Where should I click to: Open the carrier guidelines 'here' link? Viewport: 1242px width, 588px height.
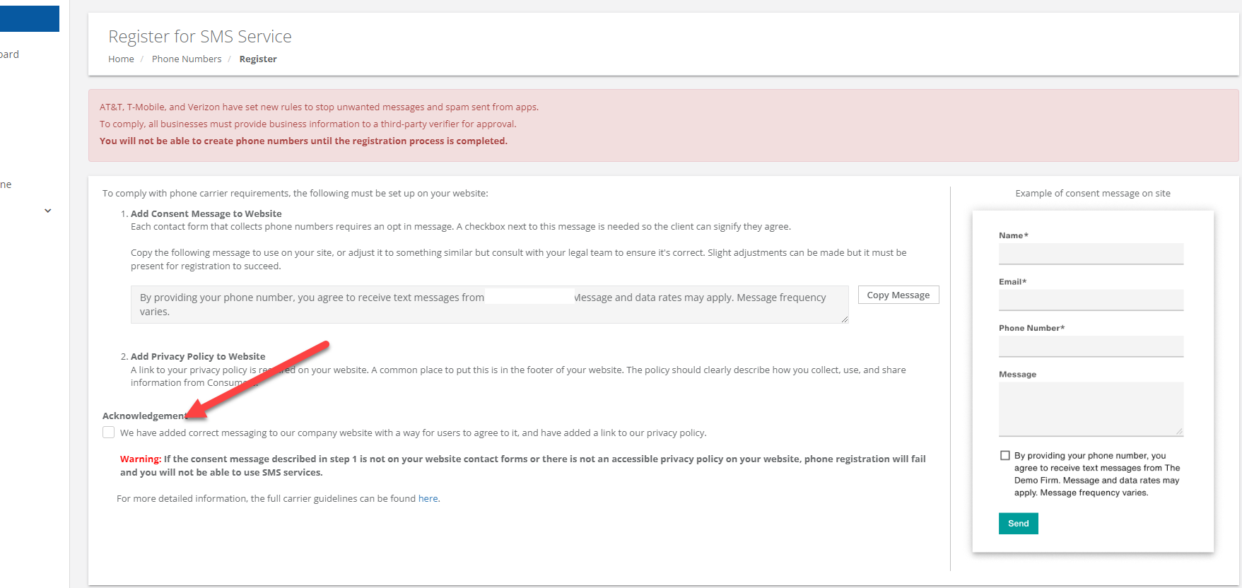428,499
